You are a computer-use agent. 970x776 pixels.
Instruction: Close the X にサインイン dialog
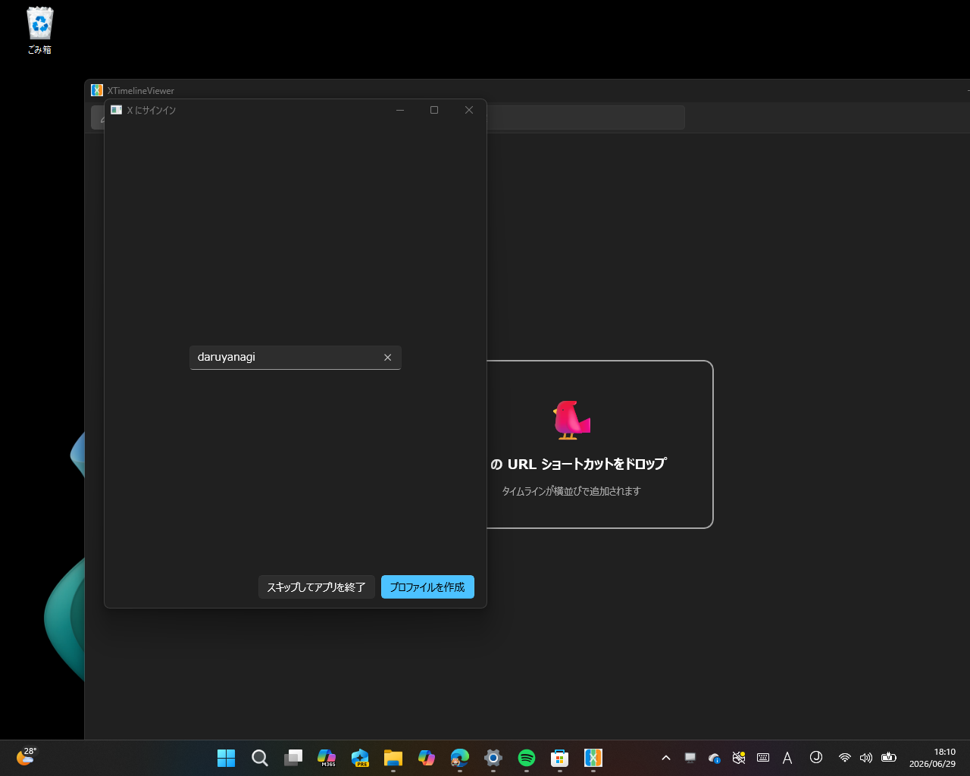coord(469,110)
